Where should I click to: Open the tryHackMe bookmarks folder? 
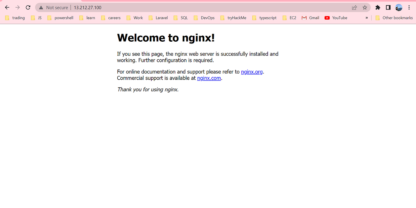coord(233,18)
